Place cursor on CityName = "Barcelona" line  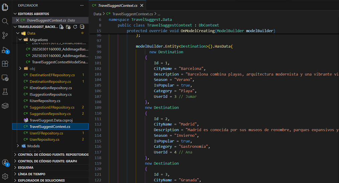180,68
